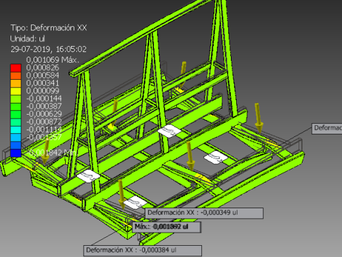Image resolution: width=342 pixels, height=257 pixels.
Task: Select the cyan swatch beside -0,001114
Action: (x=16, y=130)
